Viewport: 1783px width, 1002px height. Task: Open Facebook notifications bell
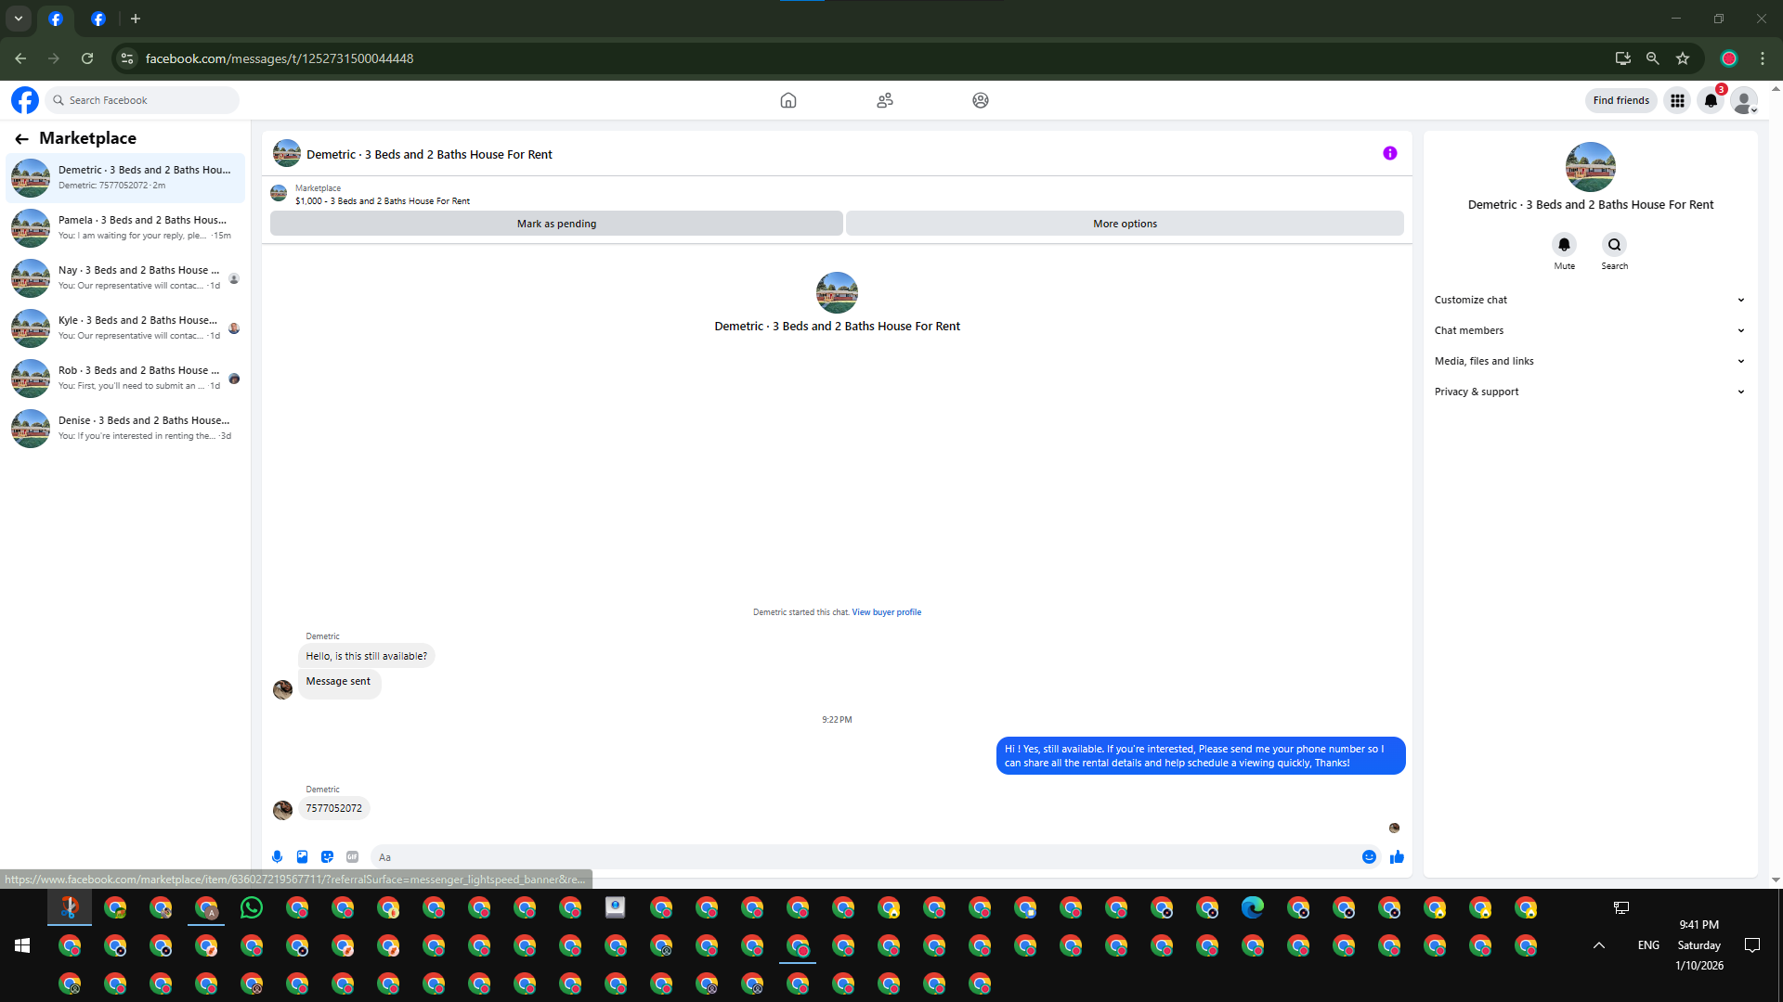click(x=1711, y=100)
